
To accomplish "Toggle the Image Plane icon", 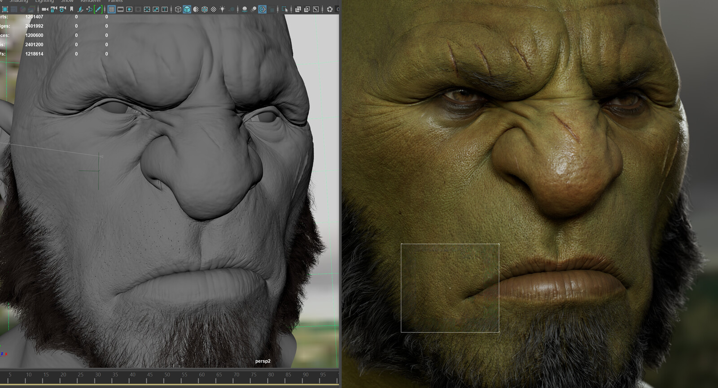I will [81, 9].
